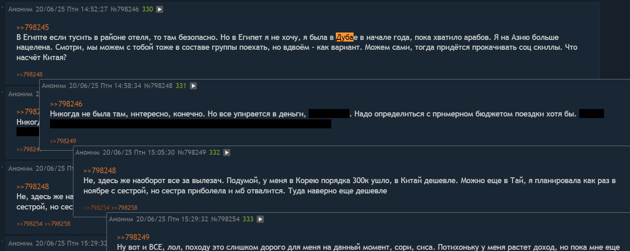630x251 pixels.
Task: Open the arrow menu of post №798248
Action: (x=193, y=86)
